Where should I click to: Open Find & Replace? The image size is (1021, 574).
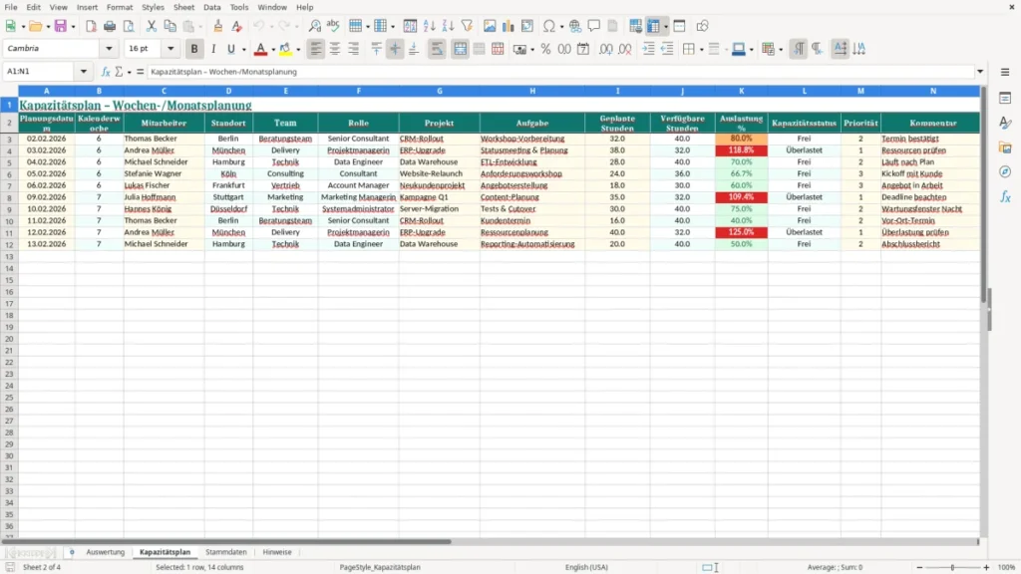tap(314, 26)
